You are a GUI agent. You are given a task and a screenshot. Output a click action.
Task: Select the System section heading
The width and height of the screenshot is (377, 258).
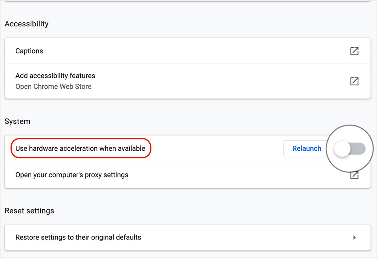(17, 121)
